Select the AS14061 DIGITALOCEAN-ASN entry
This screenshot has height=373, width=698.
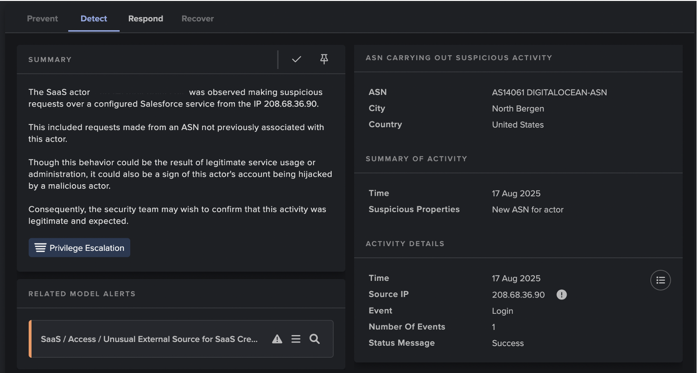tap(549, 92)
